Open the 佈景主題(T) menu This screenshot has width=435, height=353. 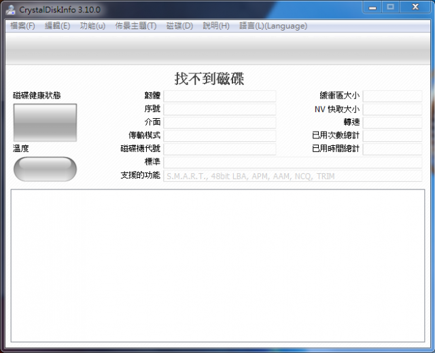136,26
